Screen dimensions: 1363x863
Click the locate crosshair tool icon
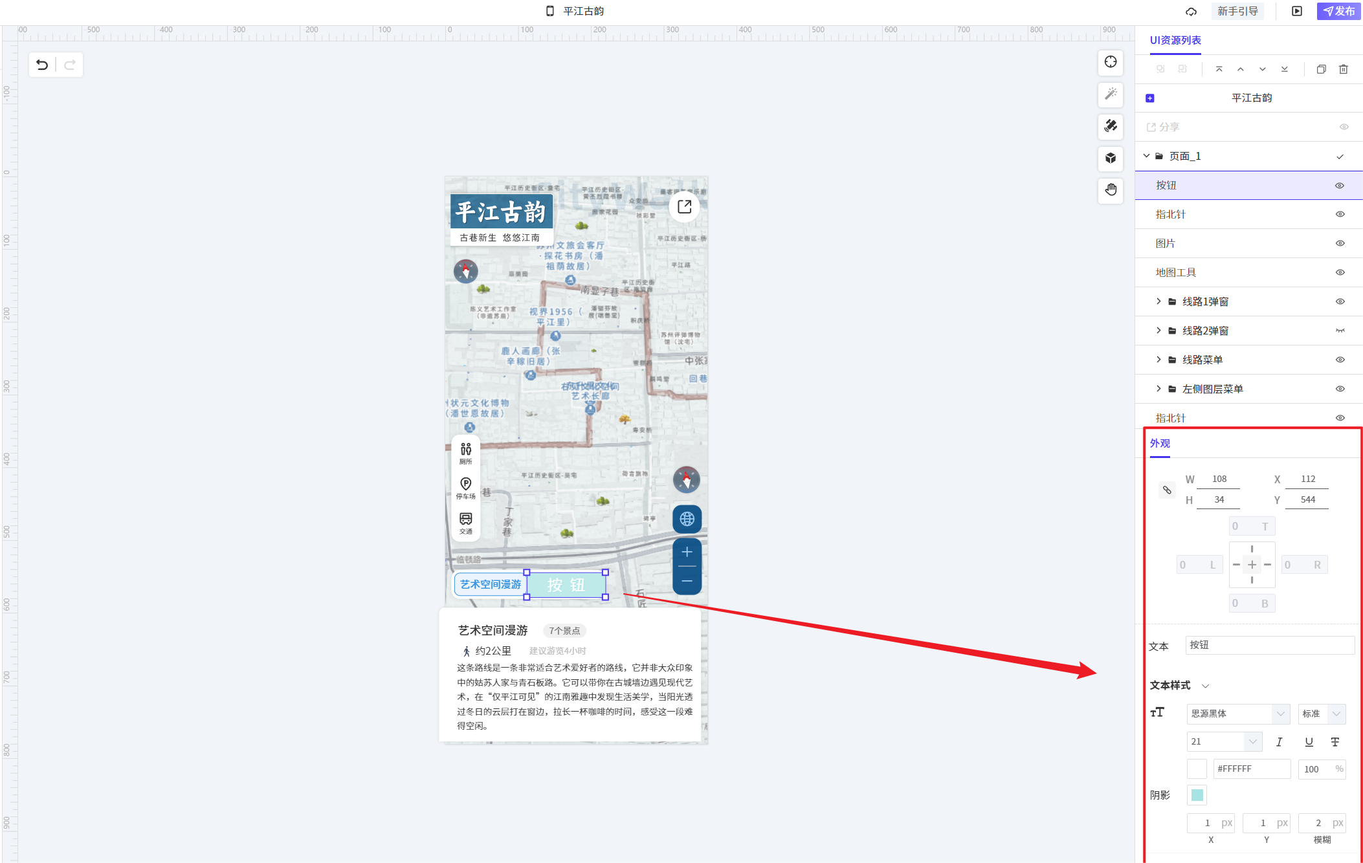1111,62
